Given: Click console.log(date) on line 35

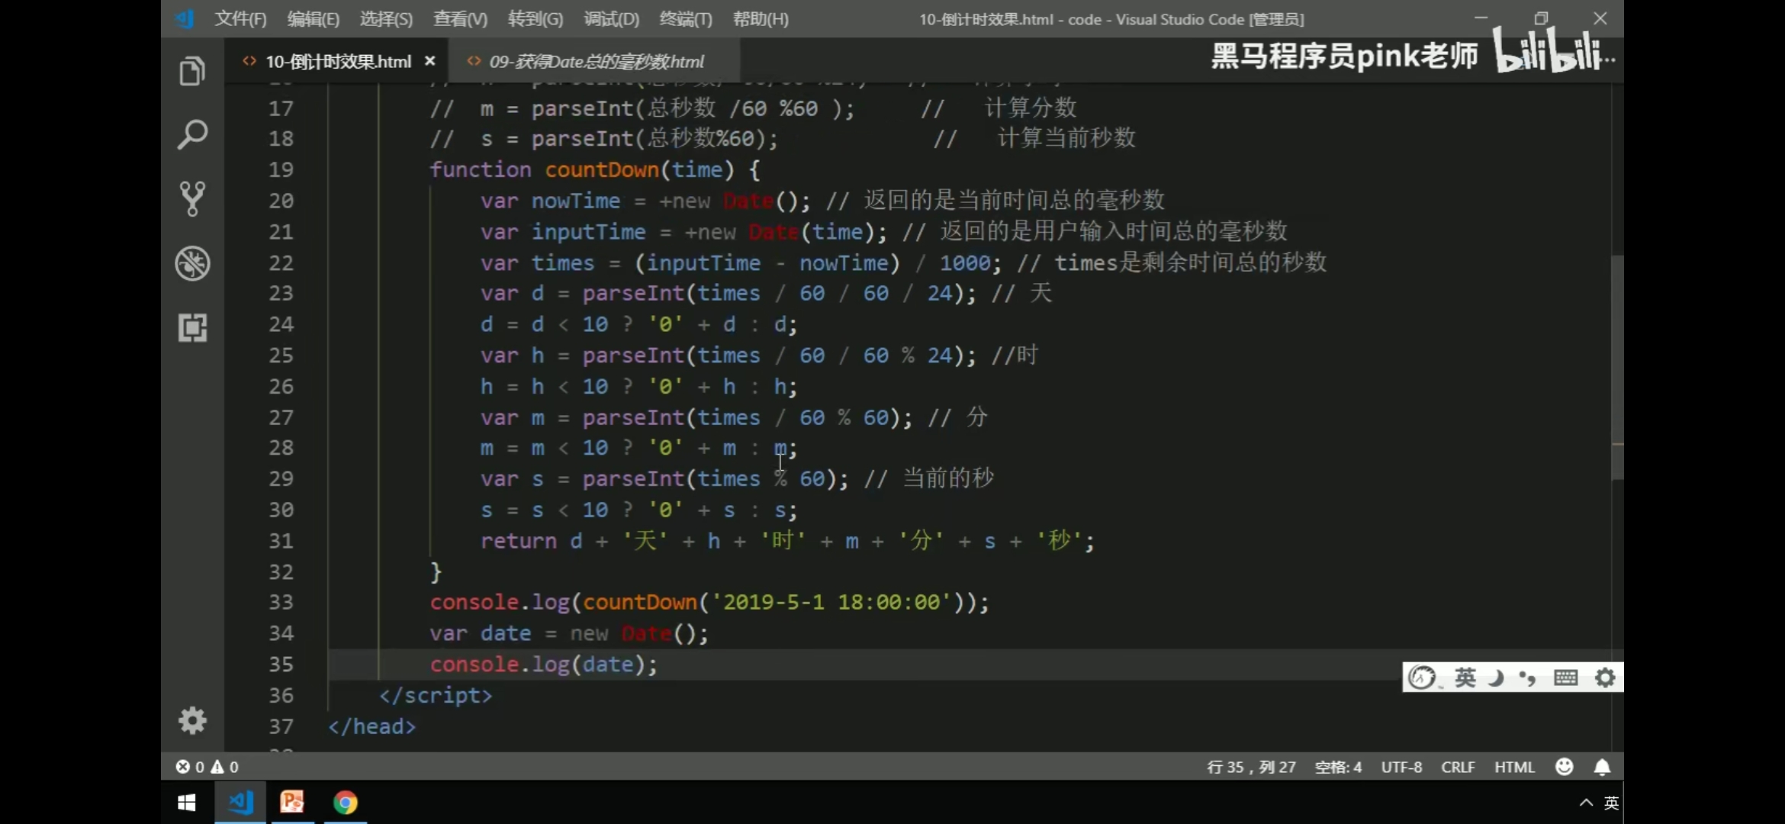Looking at the screenshot, I should (543, 665).
